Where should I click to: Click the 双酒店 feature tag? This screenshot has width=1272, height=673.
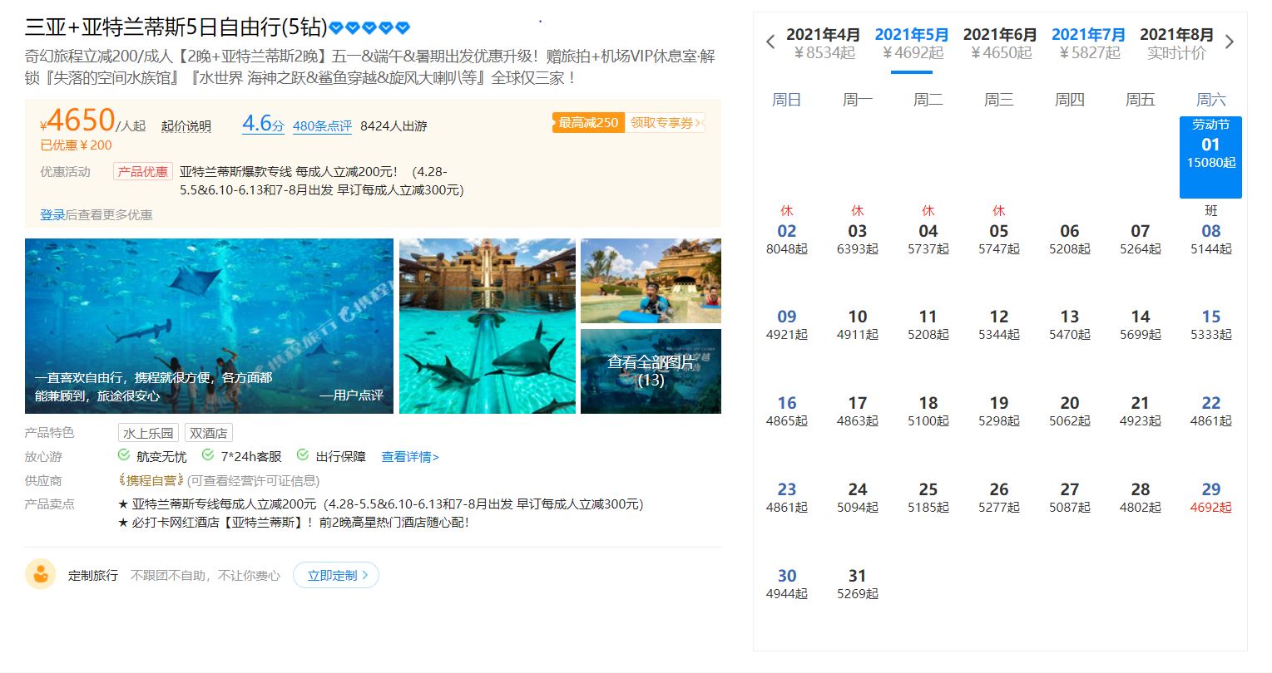(208, 433)
